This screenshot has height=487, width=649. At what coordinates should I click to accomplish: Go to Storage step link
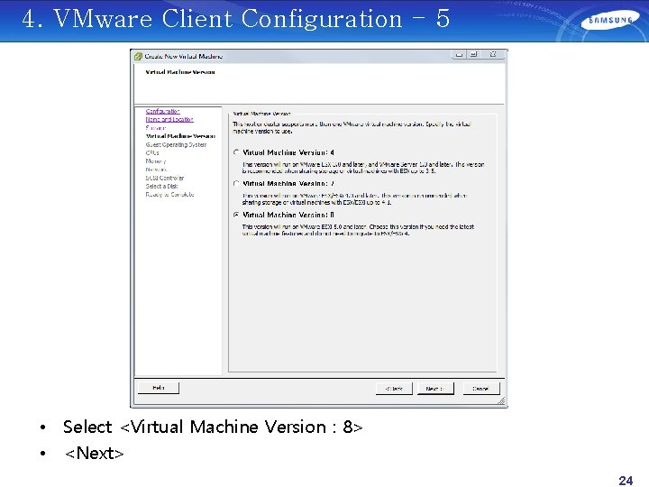tap(156, 127)
